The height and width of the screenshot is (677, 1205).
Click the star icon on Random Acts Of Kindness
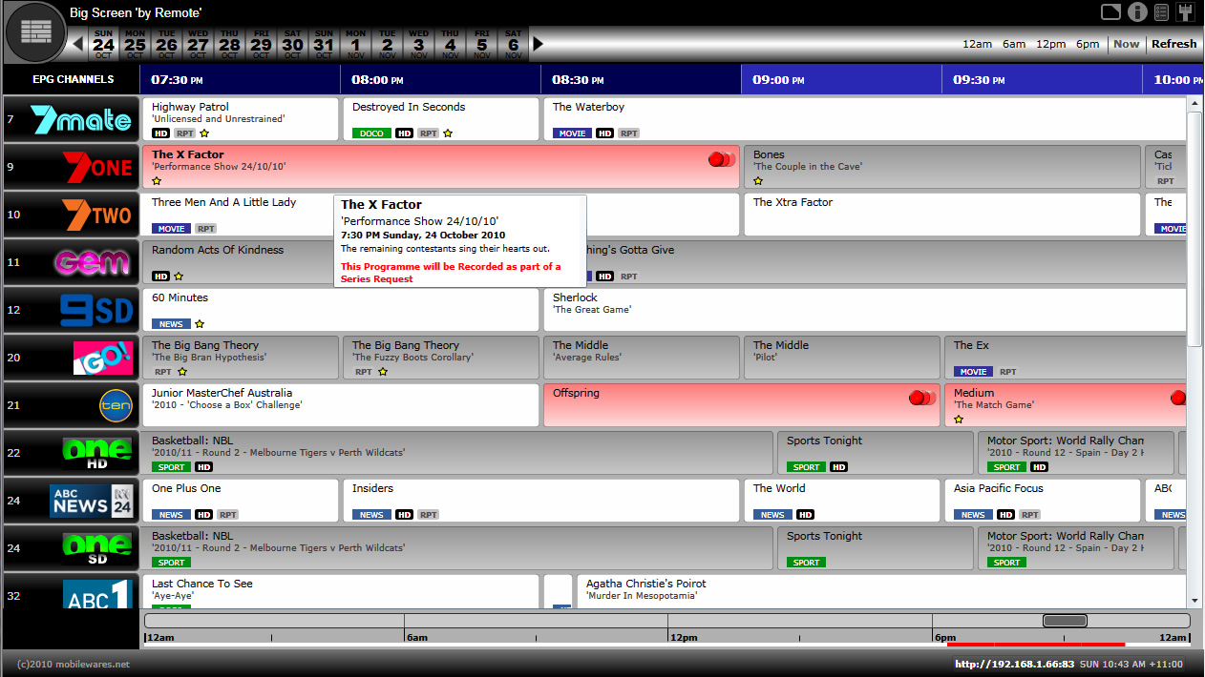[x=179, y=277]
